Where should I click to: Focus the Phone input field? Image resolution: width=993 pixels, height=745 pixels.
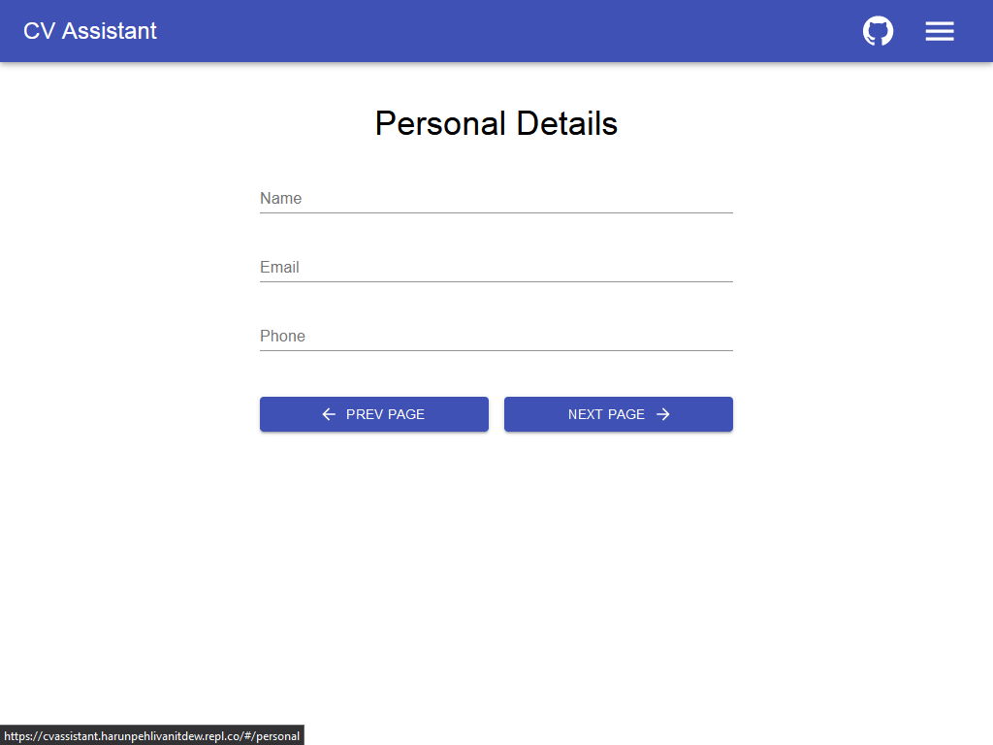coord(496,336)
